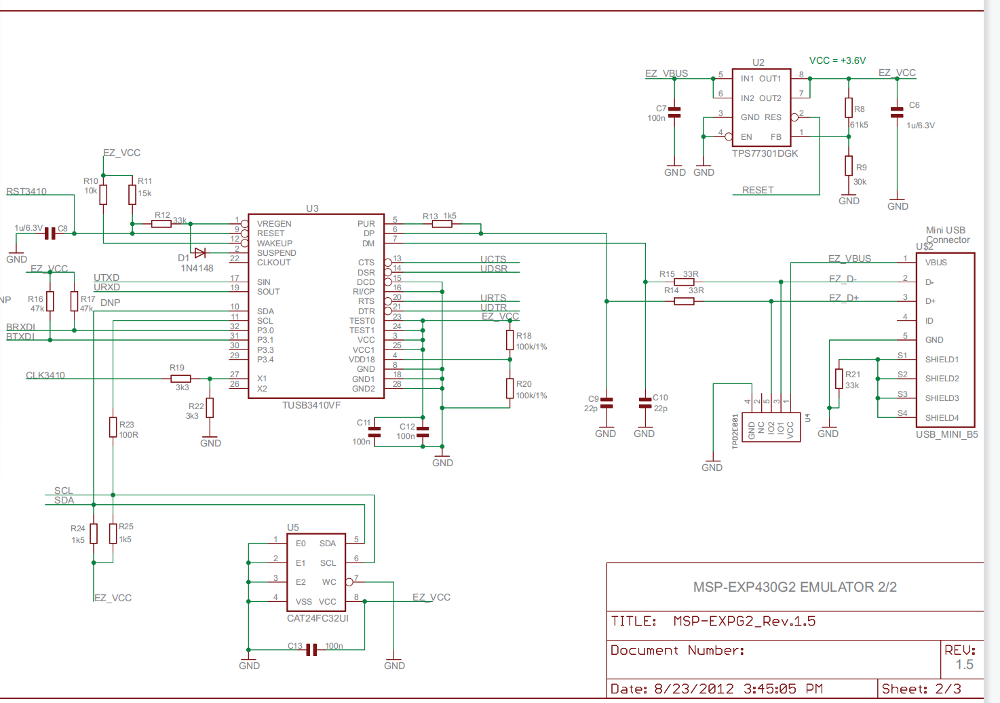
Task: Select the C8 capacitor symbol
Action: pyautogui.click(x=50, y=233)
